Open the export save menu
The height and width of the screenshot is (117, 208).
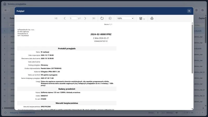(142, 18)
